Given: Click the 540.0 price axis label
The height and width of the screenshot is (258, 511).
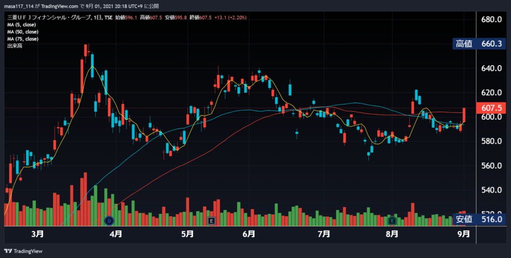Looking at the screenshot, I should tap(492, 190).
